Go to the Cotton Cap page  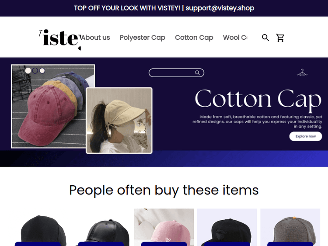tap(194, 38)
